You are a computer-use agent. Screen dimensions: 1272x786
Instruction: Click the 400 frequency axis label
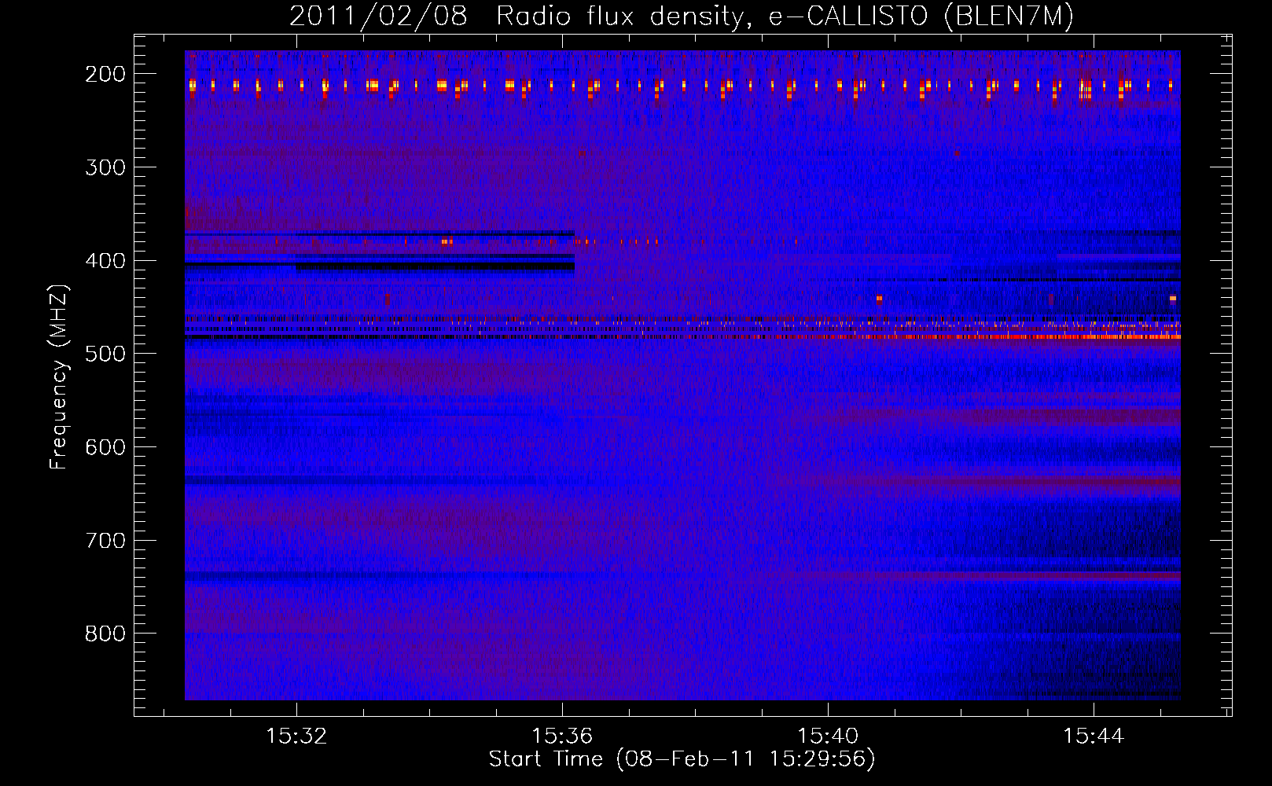(x=105, y=261)
